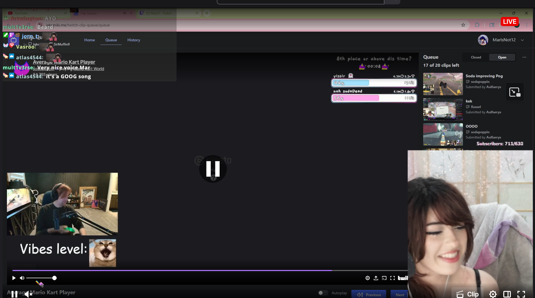Enter fullscreen on the live stream
Viewport: 535px width, 298px height.
click(521, 294)
